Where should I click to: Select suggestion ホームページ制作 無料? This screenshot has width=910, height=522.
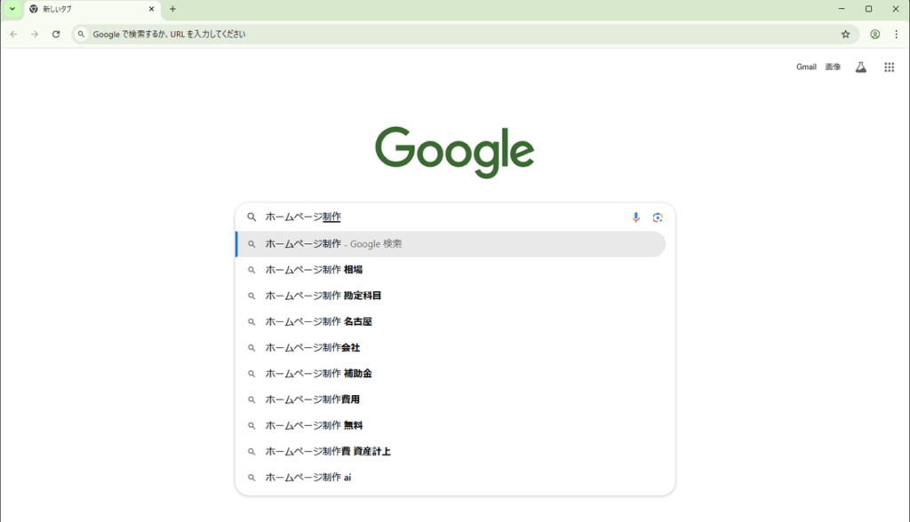coord(451,426)
